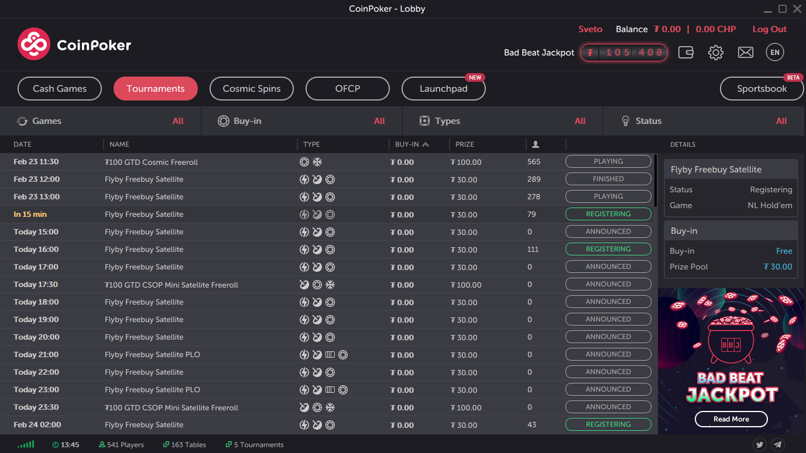Screen dimensions: 806x453
Task: Click the CoinPoker logo
Action: [74, 44]
